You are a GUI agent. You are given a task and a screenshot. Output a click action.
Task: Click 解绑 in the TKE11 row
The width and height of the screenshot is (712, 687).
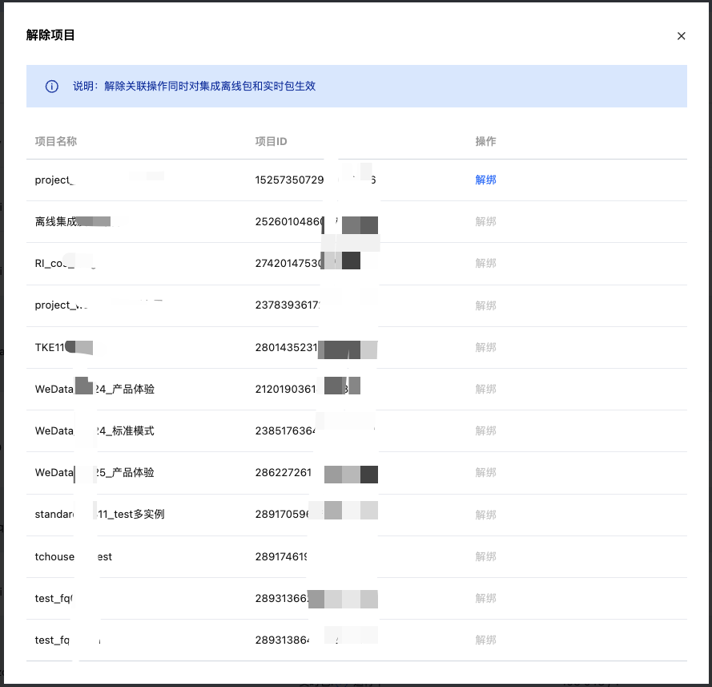(485, 348)
